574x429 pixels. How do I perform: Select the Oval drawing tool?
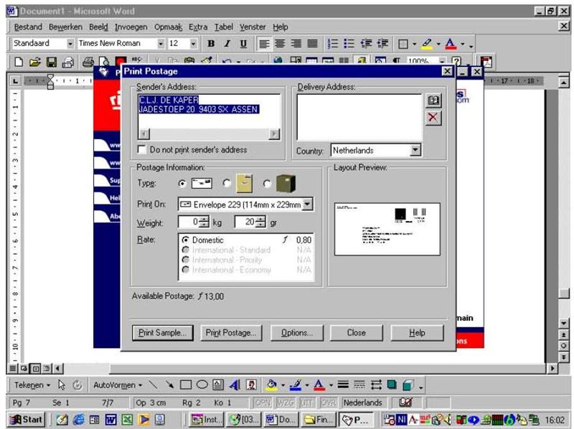pos(202,385)
